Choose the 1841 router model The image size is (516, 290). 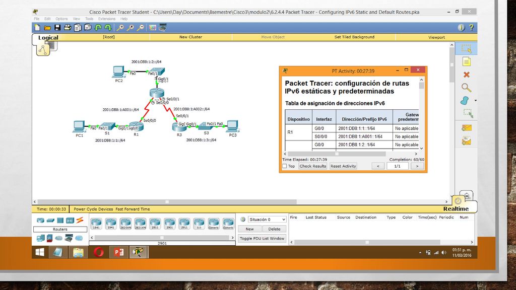coord(96,224)
